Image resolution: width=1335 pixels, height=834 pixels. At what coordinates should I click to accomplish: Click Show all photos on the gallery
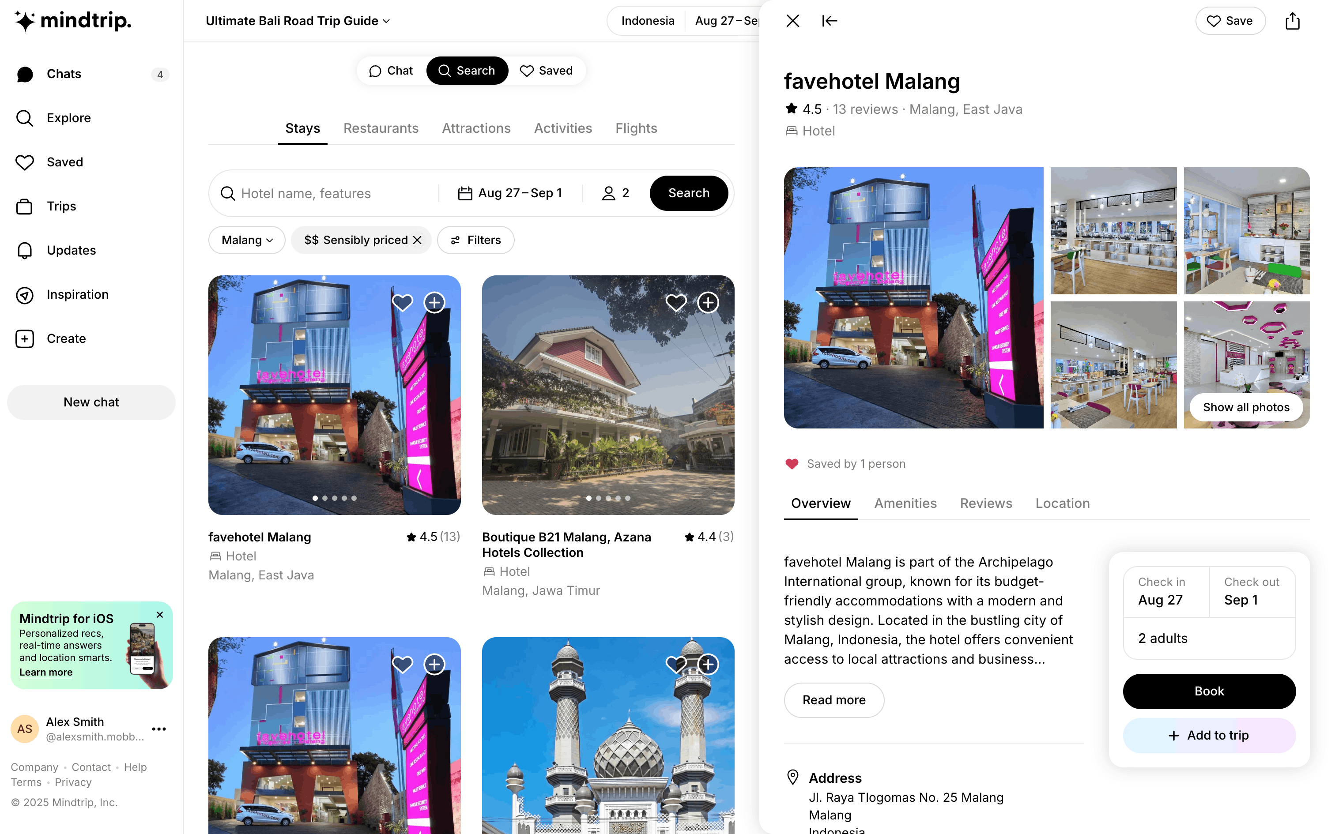(x=1246, y=407)
